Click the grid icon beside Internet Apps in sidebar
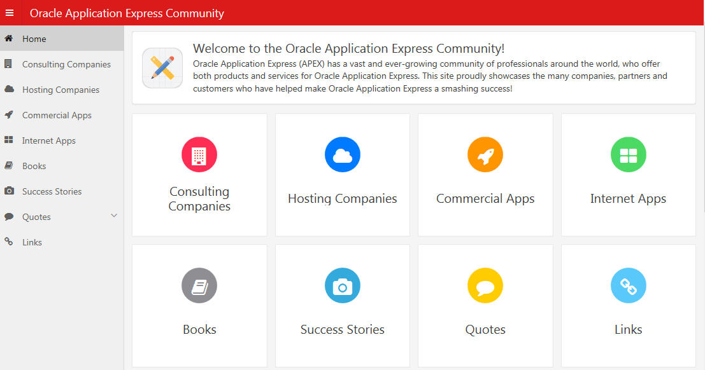The width and height of the screenshot is (705, 370). tap(8, 140)
